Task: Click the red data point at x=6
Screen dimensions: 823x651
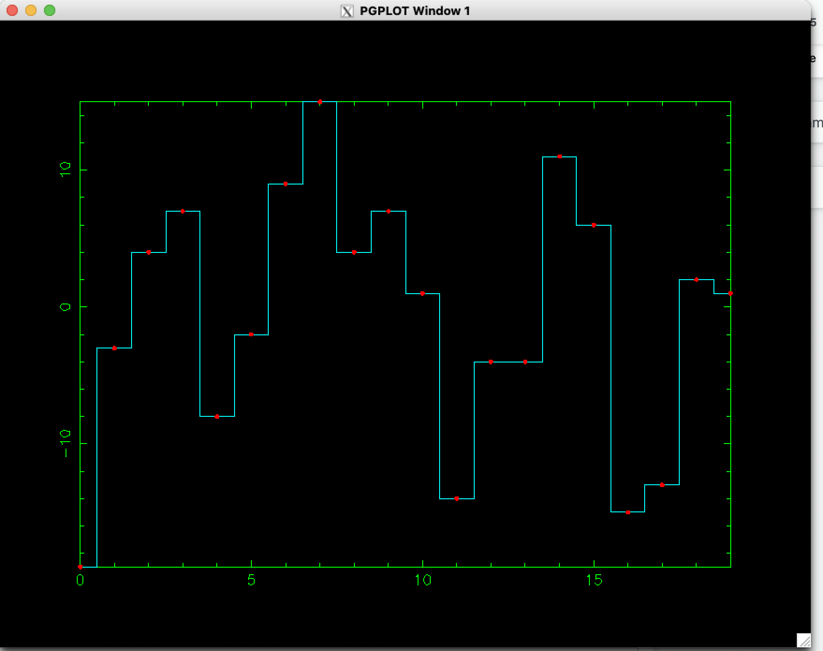Action: click(x=286, y=184)
